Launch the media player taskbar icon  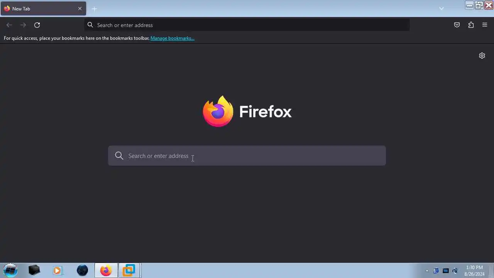58,270
